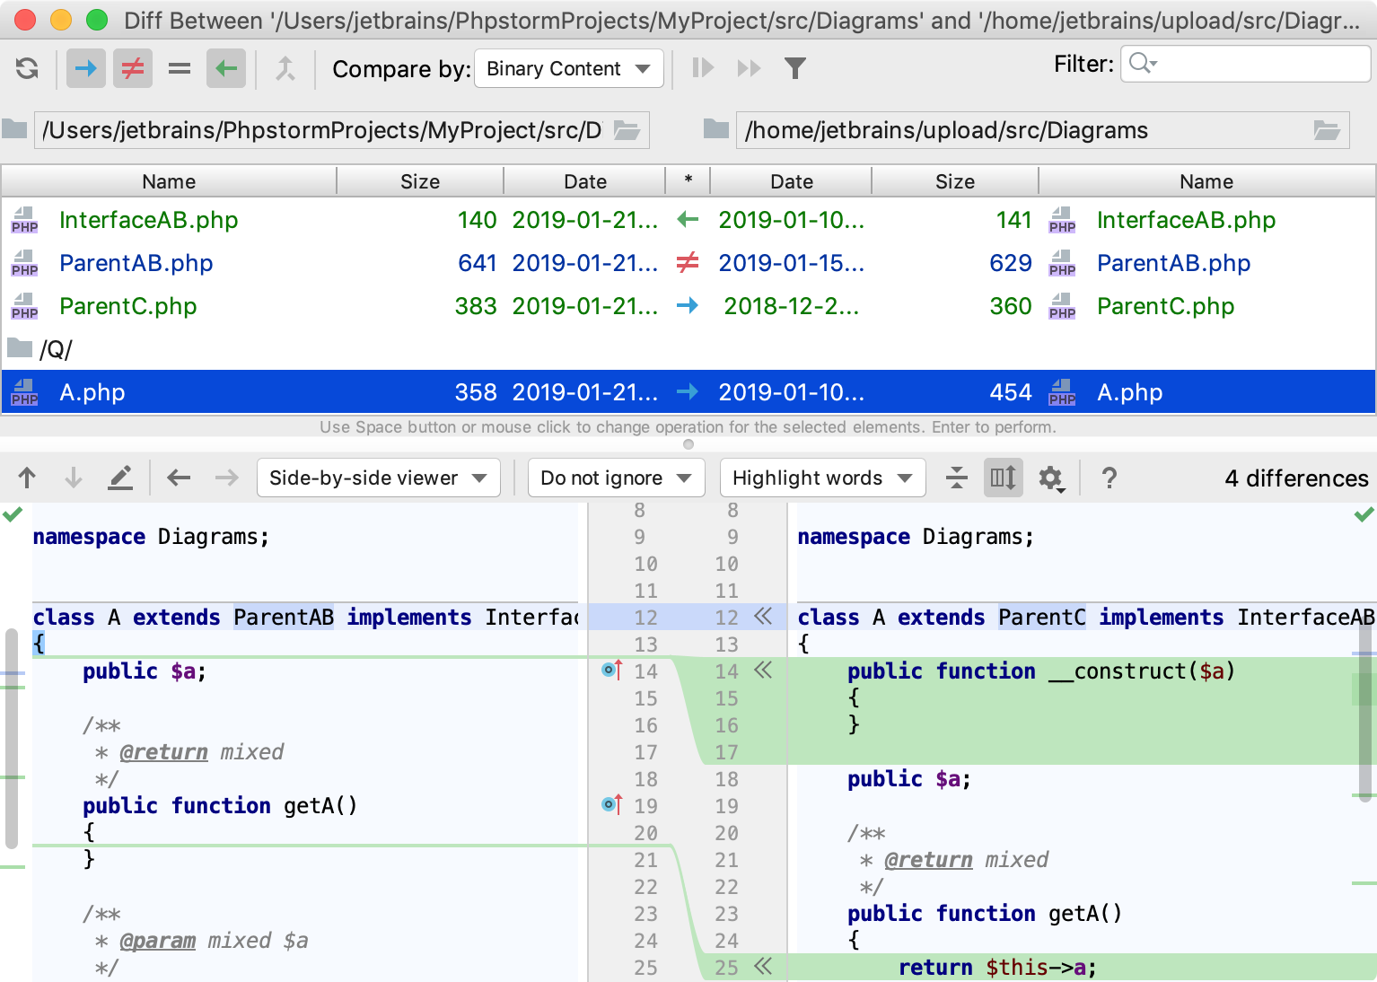Image resolution: width=1377 pixels, height=982 pixels.
Task: Click the question mark help icon
Action: pyautogui.click(x=1109, y=478)
